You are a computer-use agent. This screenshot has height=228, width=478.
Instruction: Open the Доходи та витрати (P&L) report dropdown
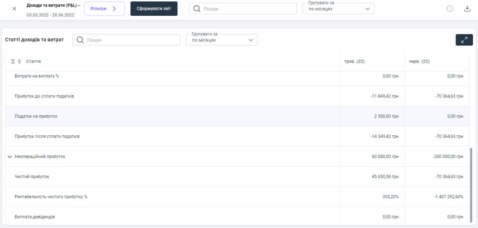(x=54, y=5)
